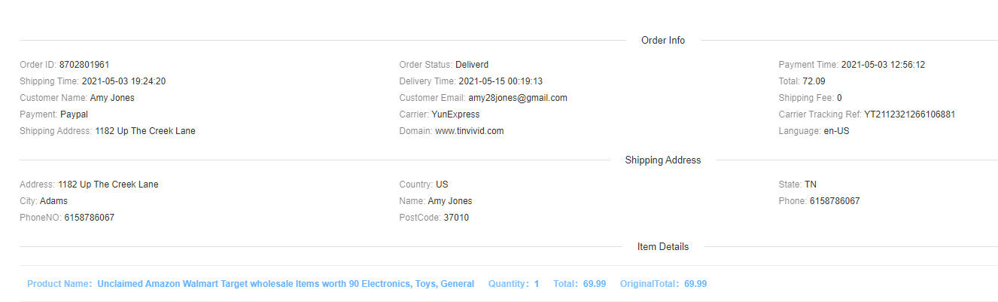Click the PhoneNO value 6158786067
This screenshot has width=998, height=302.
(x=89, y=218)
